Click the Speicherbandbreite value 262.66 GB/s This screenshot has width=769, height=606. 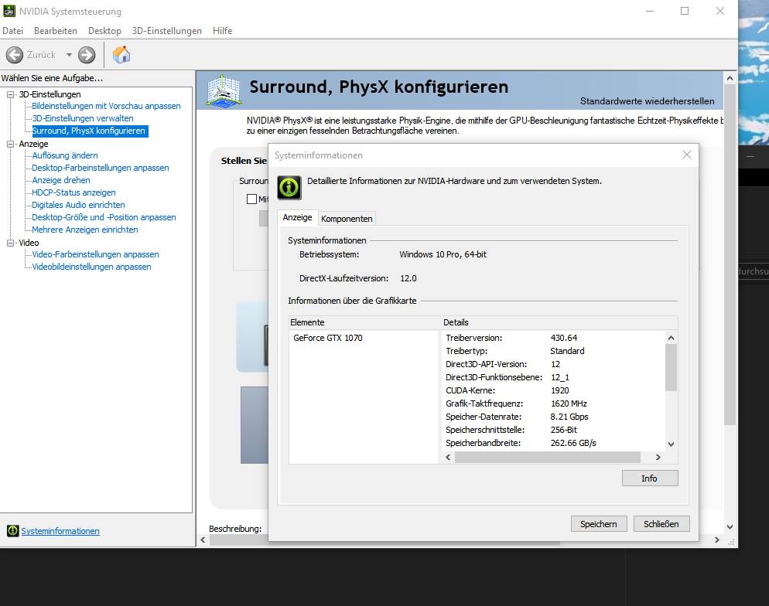(x=572, y=443)
